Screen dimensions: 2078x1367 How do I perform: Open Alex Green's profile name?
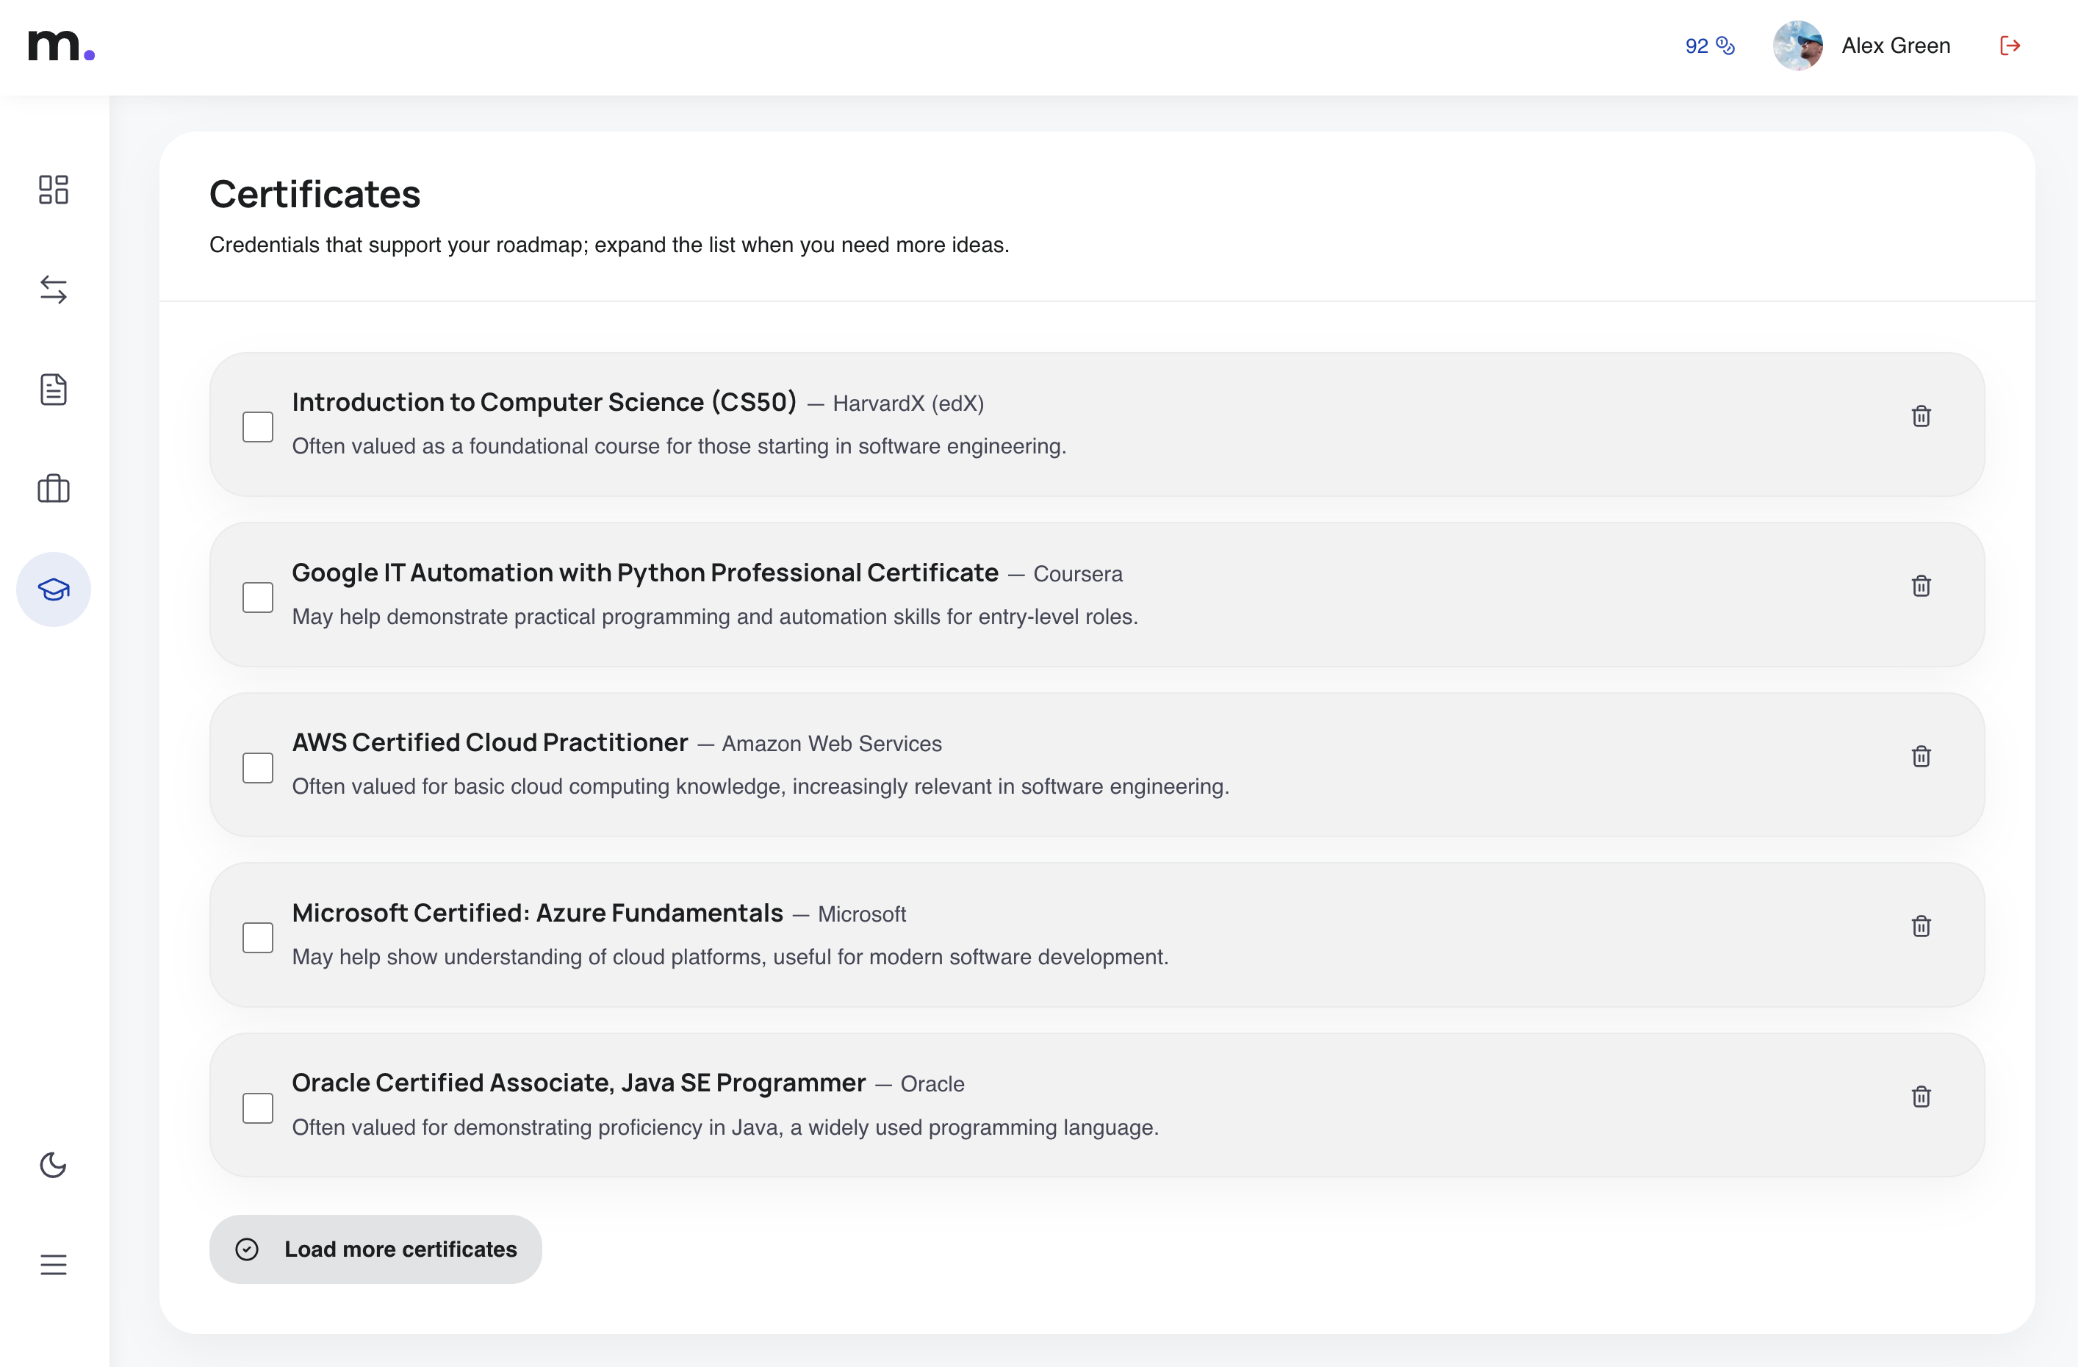click(1896, 45)
